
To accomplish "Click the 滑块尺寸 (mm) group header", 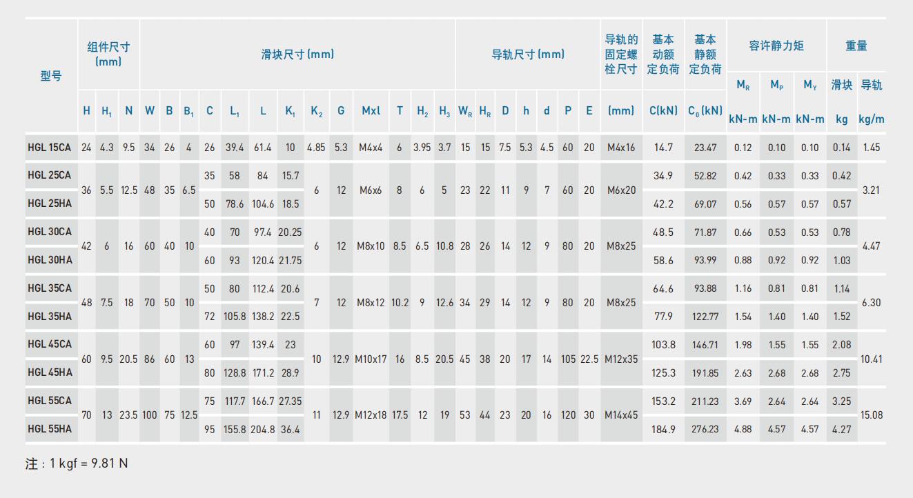I will 297,54.
